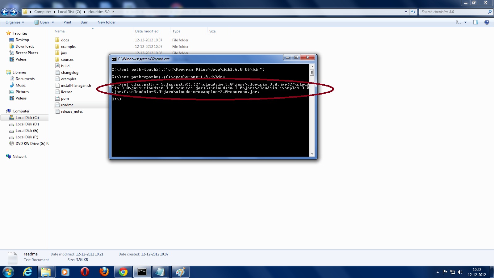Click the Start orb
Image resolution: width=494 pixels, height=278 pixels.
pyautogui.click(x=8, y=272)
